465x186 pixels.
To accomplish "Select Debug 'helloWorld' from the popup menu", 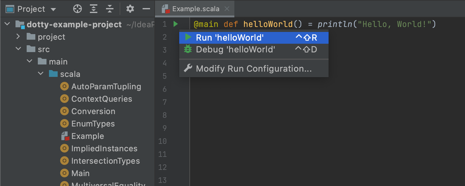I will tap(254, 50).
